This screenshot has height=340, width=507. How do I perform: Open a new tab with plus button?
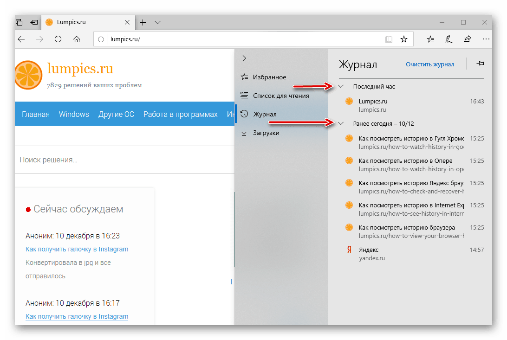[x=143, y=22]
